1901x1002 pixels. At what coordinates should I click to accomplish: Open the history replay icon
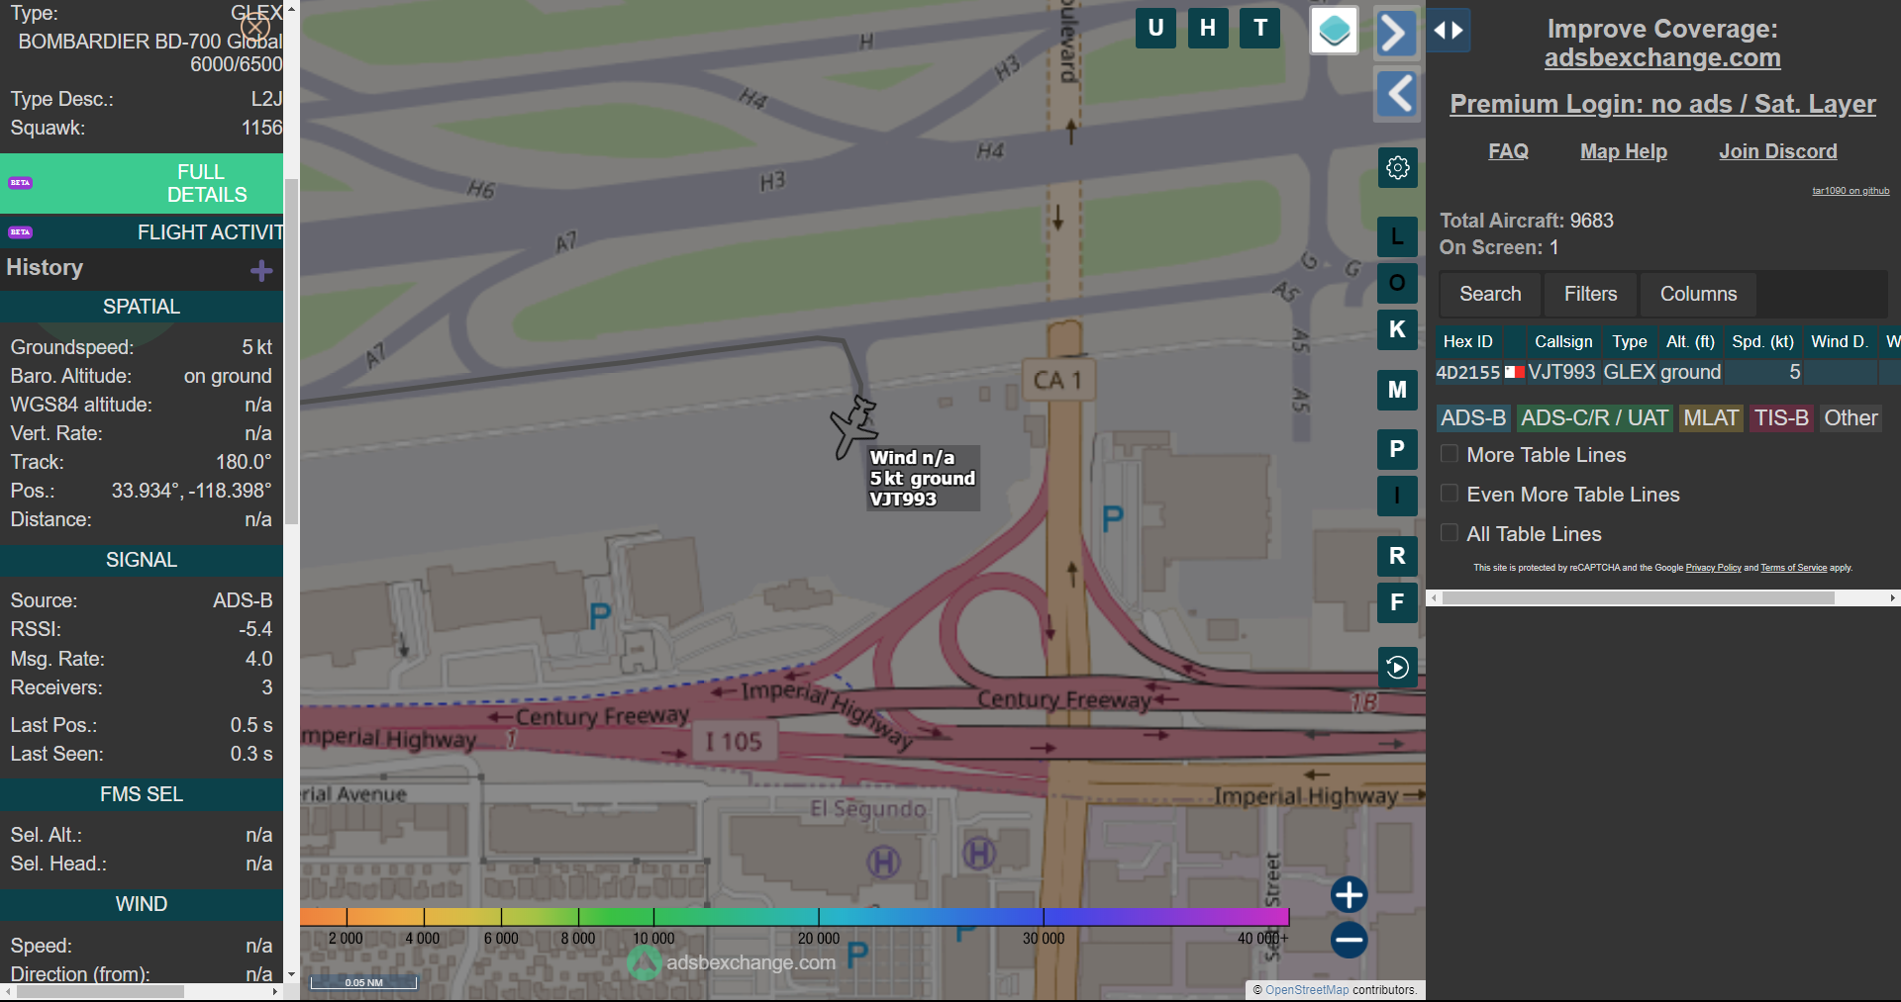(x=1397, y=668)
